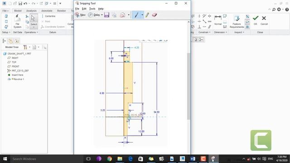This screenshot has height=163, width=290.
Task: Open the pen color options dropdown arrow
Action: point(142,15)
